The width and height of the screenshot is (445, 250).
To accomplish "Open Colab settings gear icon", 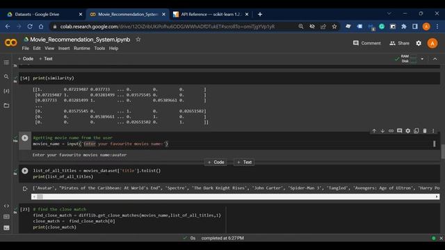I will coord(419,43).
